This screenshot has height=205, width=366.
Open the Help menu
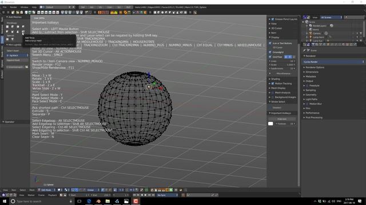(x=34, y=7)
